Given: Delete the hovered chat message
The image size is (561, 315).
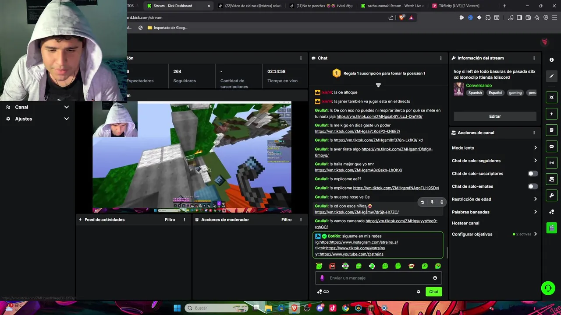Looking at the screenshot, I should [x=442, y=202].
